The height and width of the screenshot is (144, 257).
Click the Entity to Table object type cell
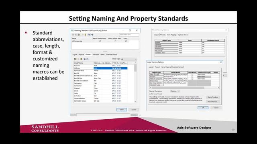click(x=156, y=75)
